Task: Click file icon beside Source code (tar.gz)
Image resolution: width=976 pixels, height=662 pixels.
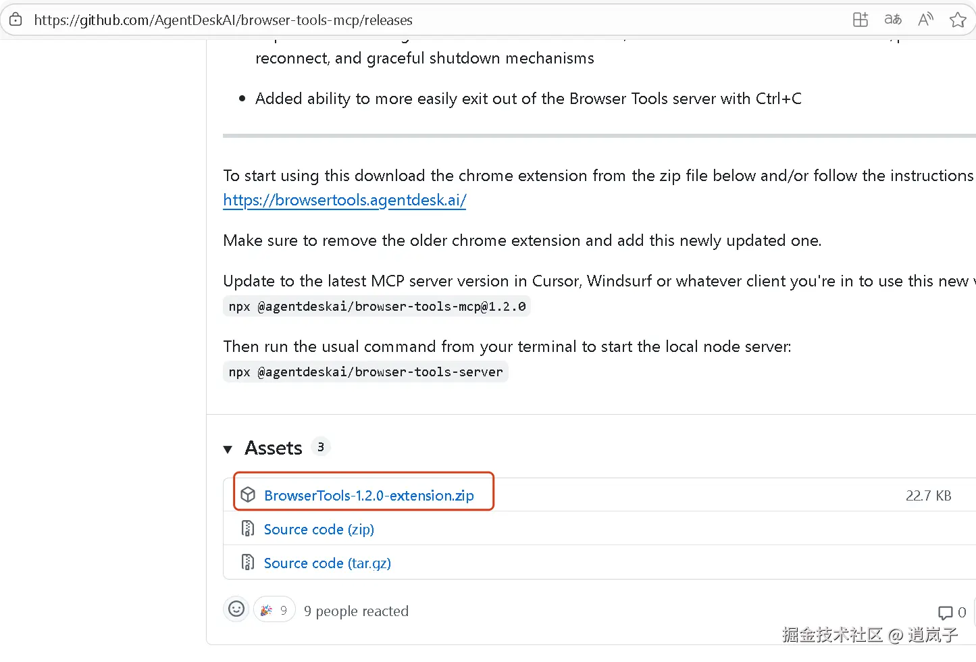Action: [x=248, y=562]
